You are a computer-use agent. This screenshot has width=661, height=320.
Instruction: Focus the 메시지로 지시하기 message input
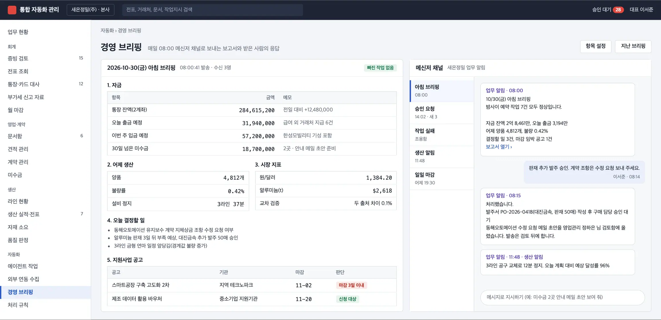point(562,297)
